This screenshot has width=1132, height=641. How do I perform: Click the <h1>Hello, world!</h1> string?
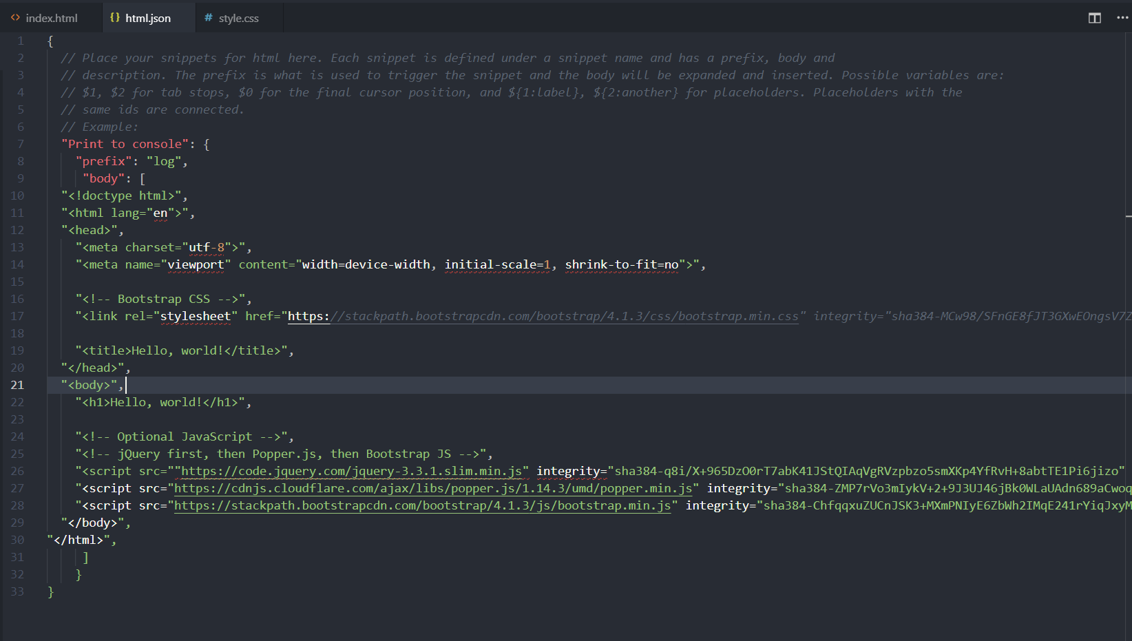click(x=160, y=402)
